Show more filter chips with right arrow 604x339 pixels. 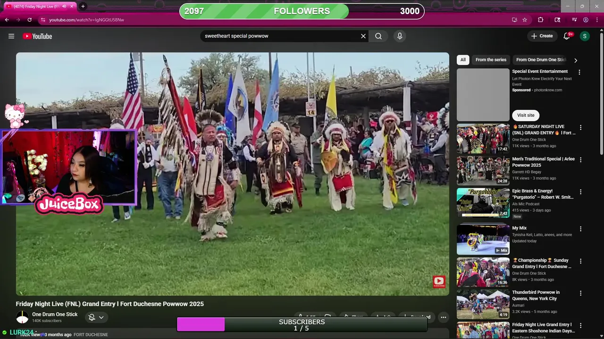click(x=575, y=60)
